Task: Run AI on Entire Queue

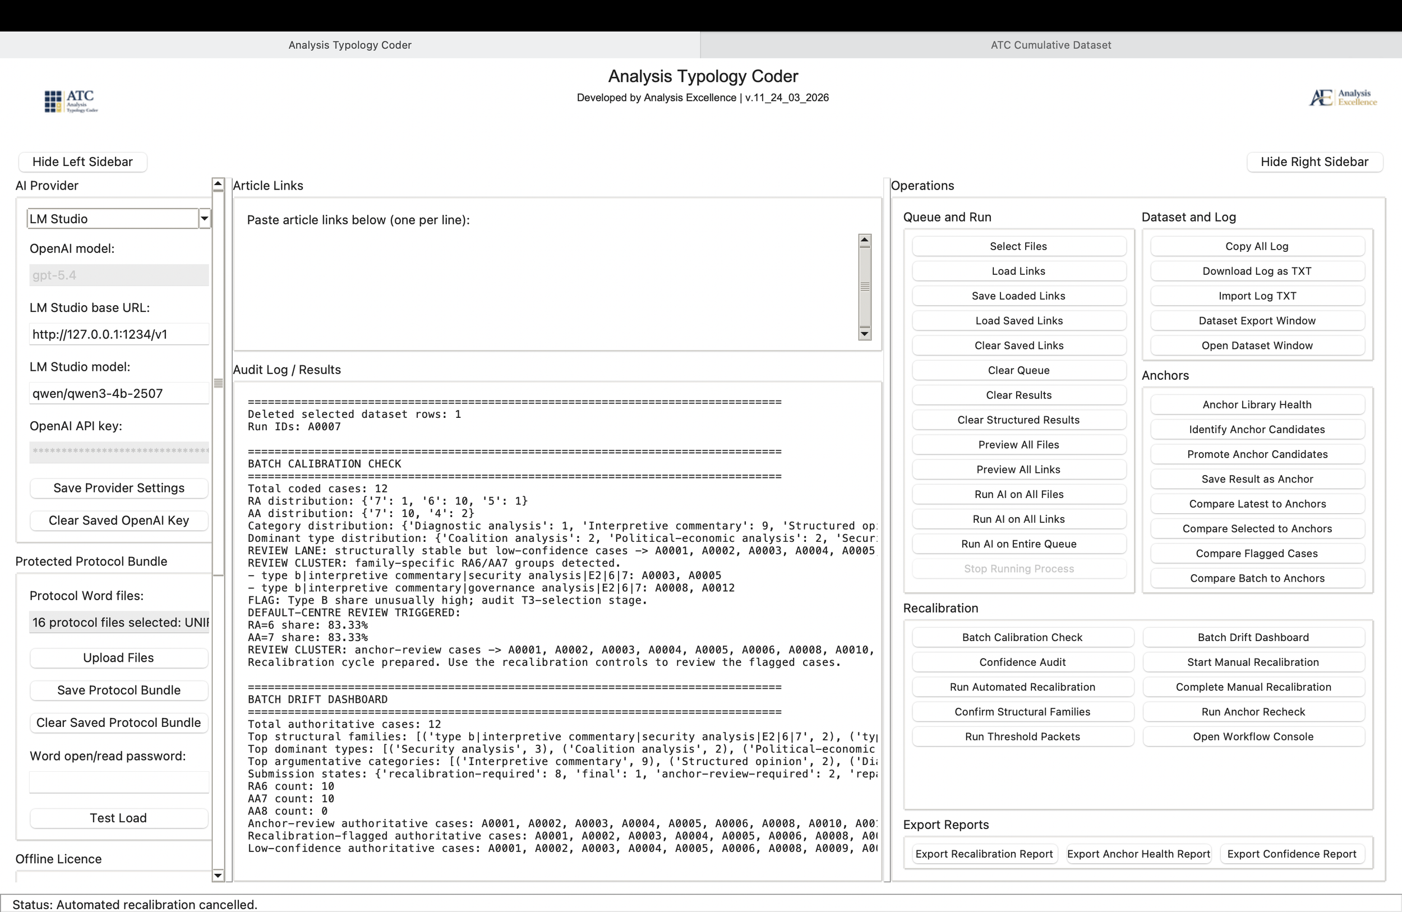Action: pyautogui.click(x=1018, y=544)
